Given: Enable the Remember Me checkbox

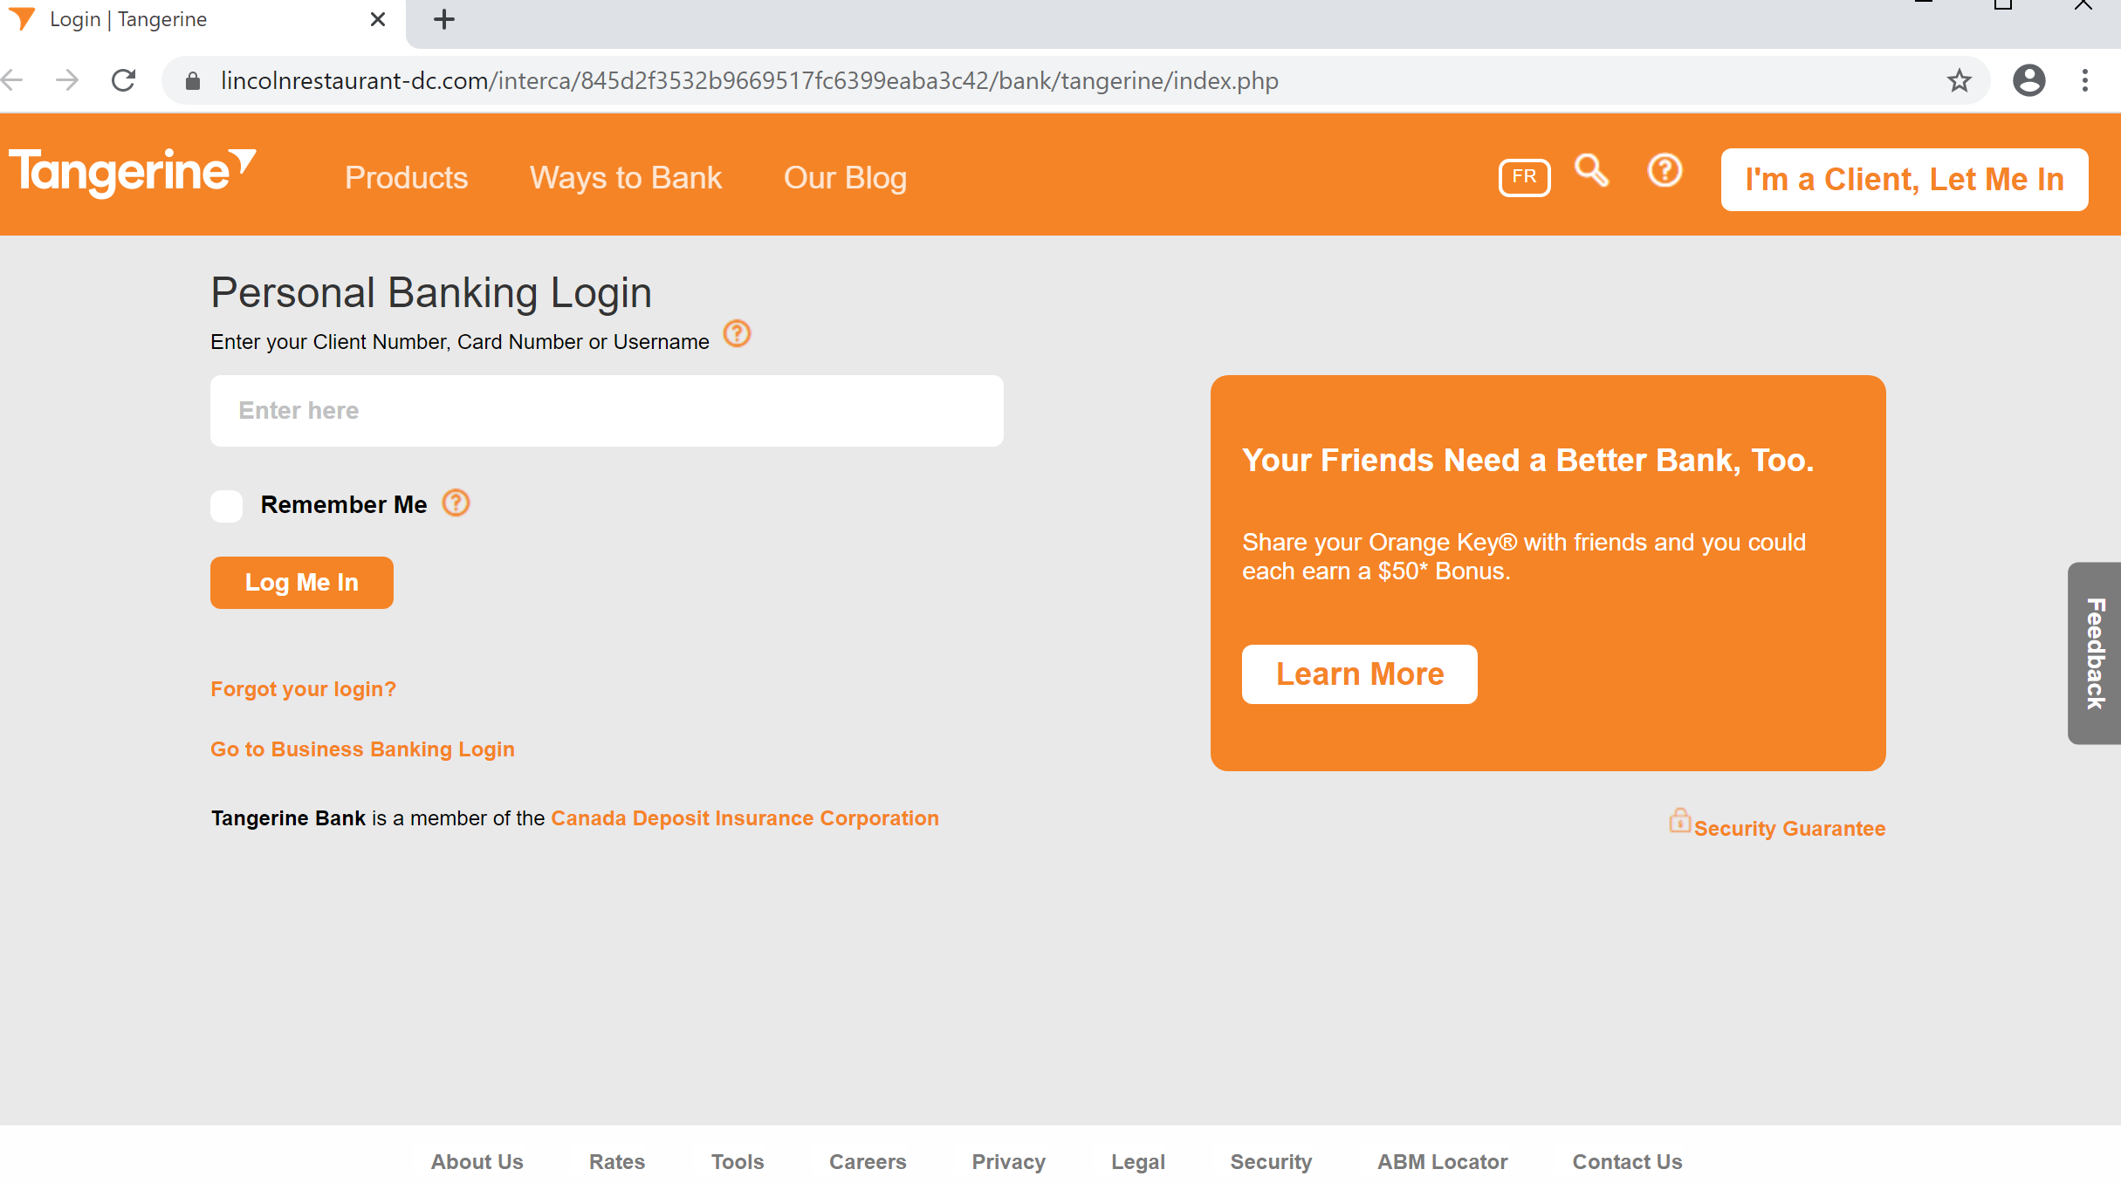Looking at the screenshot, I should click(x=227, y=506).
